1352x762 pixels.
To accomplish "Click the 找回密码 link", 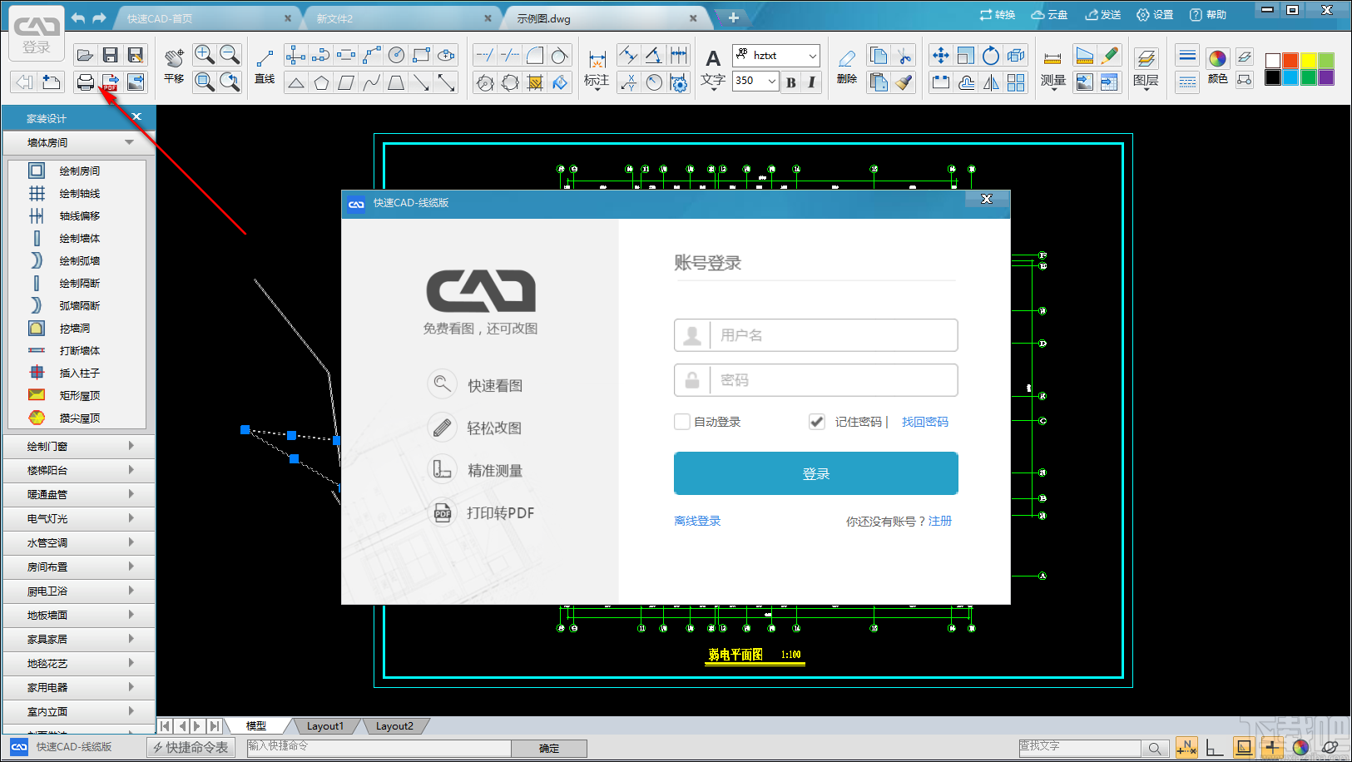I will coord(925,422).
